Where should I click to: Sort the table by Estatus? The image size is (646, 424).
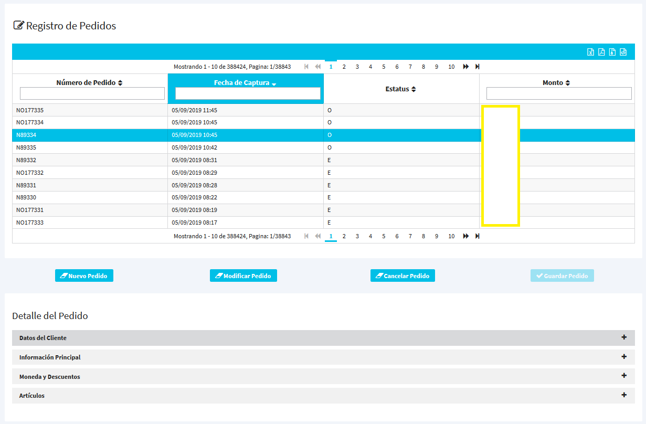pos(414,89)
